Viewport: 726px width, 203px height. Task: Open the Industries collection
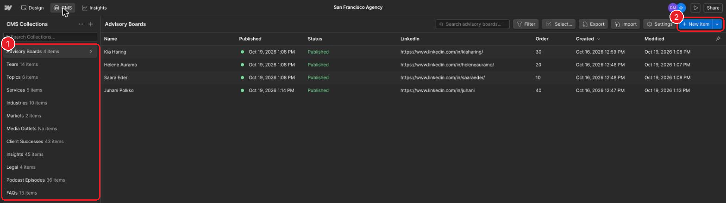point(50,103)
